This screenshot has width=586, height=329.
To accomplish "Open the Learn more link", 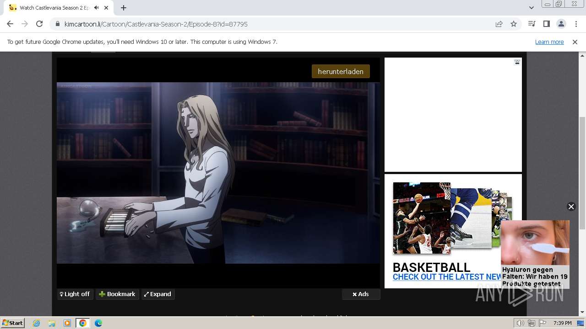I will coord(549,42).
